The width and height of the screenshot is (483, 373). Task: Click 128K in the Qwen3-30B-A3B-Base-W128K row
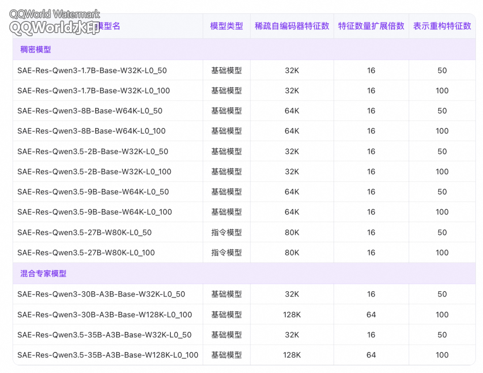[x=292, y=314]
